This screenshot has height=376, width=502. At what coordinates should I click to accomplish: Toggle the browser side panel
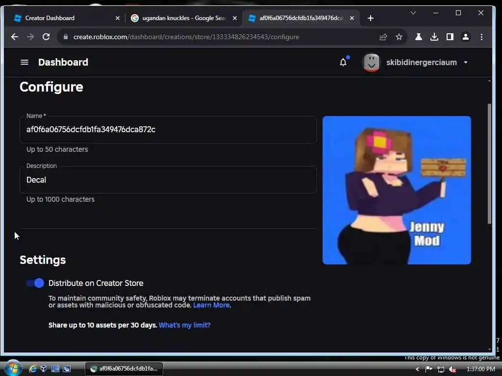pyautogui.click(x=450, y=37)
